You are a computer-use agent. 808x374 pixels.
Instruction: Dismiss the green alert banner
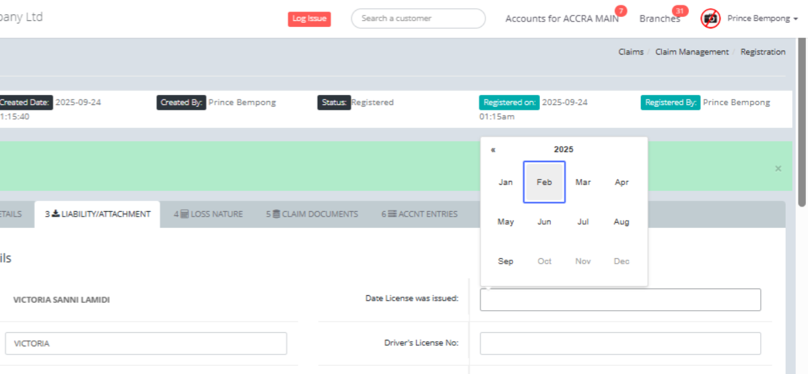pyautogui.click(x=778, y=168)
